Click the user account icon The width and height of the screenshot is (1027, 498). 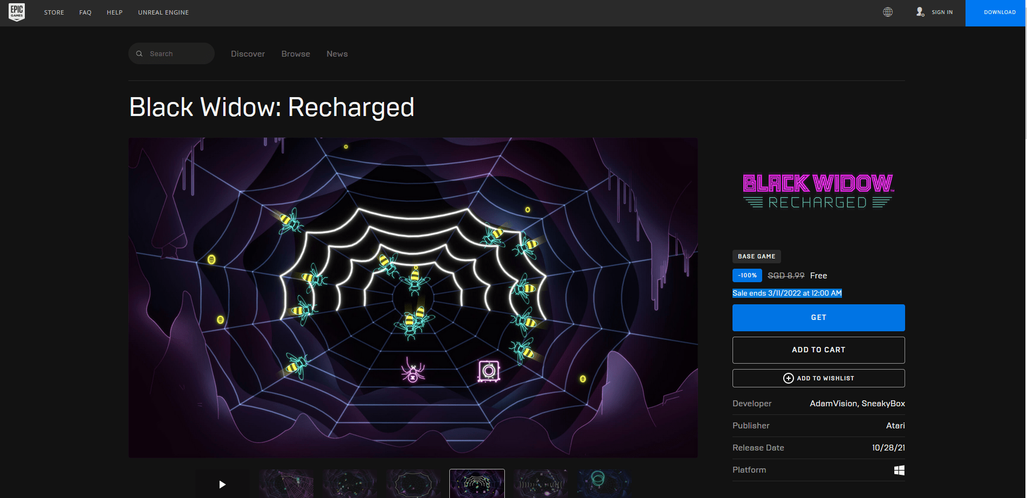[920, 12]
